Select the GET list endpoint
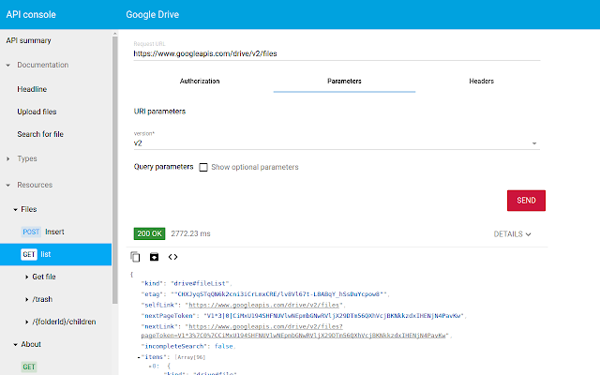This screenshot has height=375, width=600. point(55,254)
